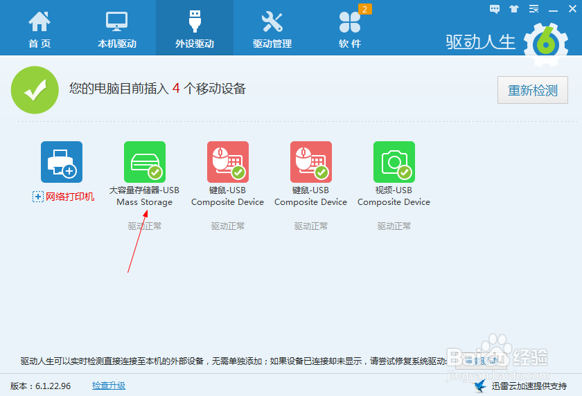Click the red number 4 in header
The width and height of the screenshot is (582, 396).
pos(176,88)
